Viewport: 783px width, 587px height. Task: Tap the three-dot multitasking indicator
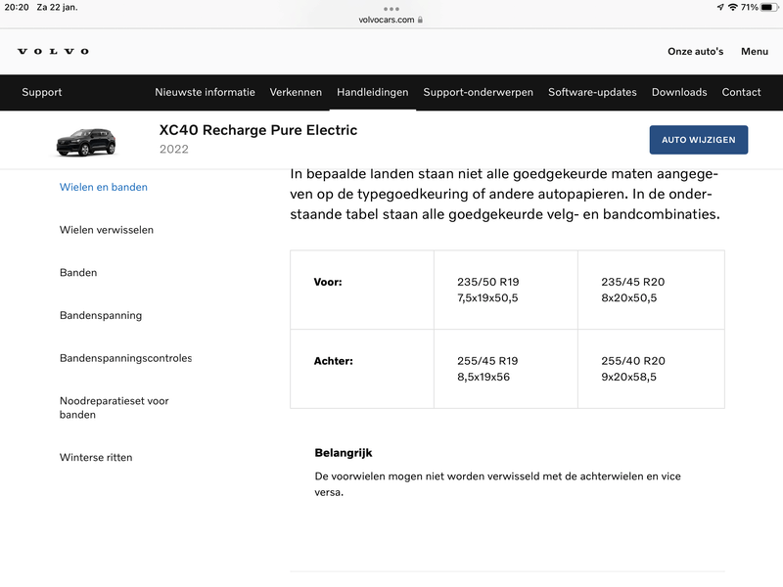[391, 8]
